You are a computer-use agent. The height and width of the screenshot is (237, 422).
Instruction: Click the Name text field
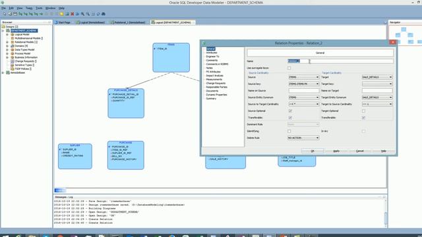(x=340, y=61)
